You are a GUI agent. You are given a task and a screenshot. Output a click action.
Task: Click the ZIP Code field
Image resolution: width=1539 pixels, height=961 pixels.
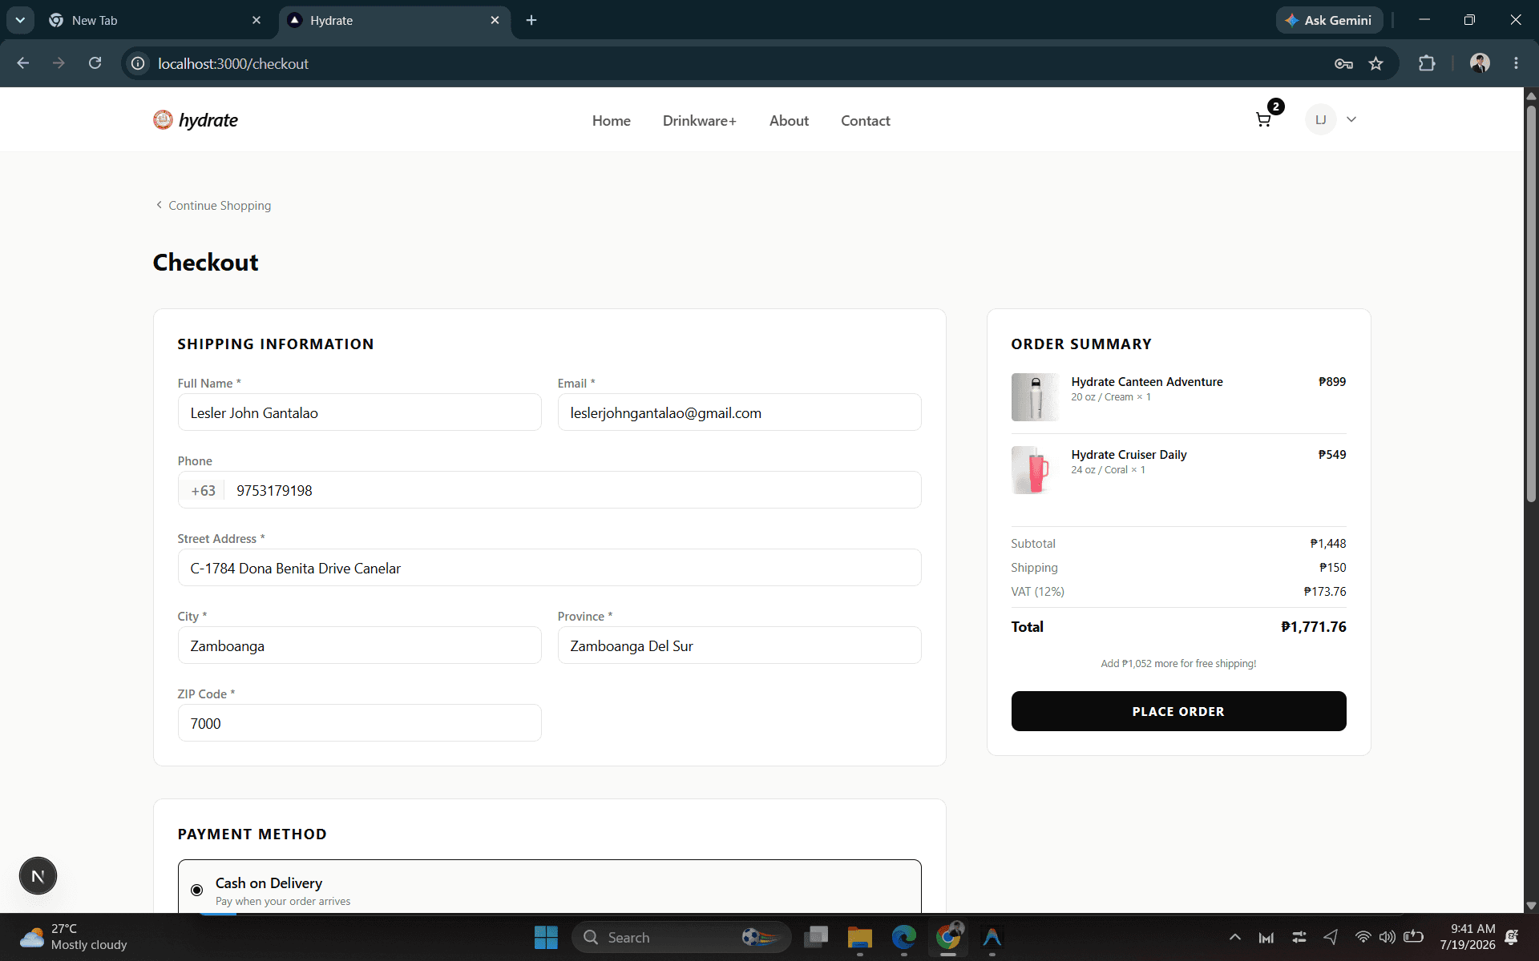pos(359,723)
